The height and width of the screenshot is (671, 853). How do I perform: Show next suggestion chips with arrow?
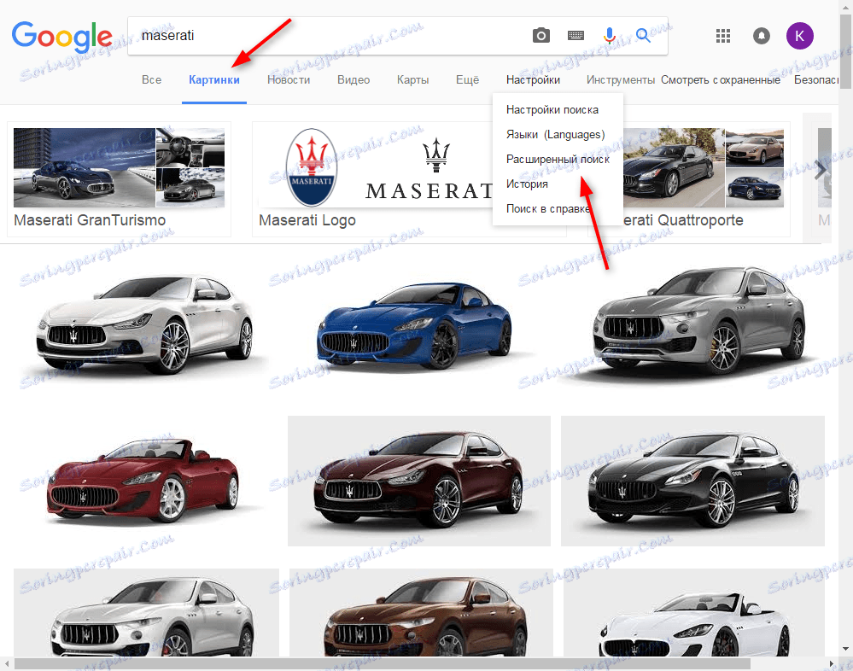coord(821,171)
